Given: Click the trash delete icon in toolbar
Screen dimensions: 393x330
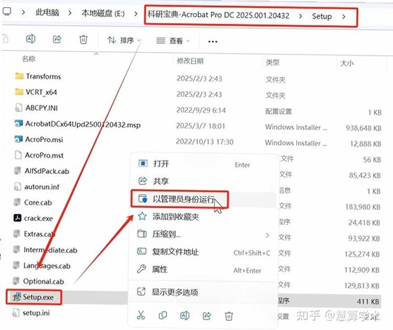Looking at the screenshot, I should 83,39.
